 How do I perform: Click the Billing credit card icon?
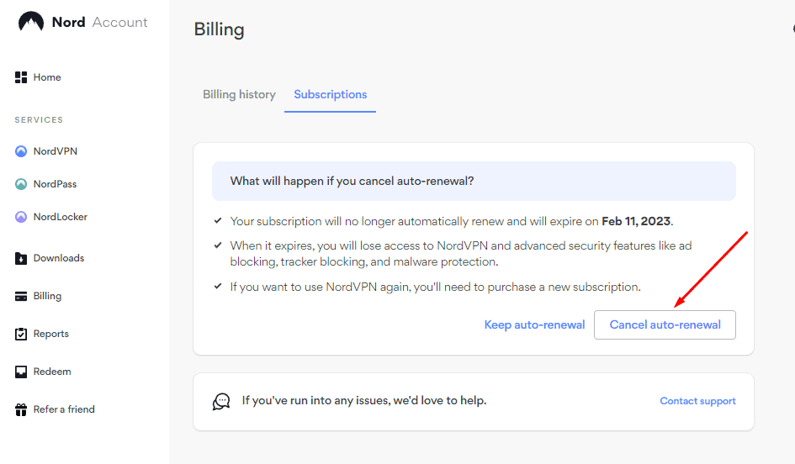(21, 297)
